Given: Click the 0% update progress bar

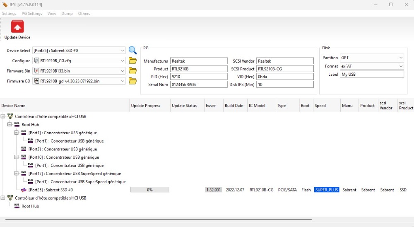Looking at the screenshot, I should coord(149,190).
